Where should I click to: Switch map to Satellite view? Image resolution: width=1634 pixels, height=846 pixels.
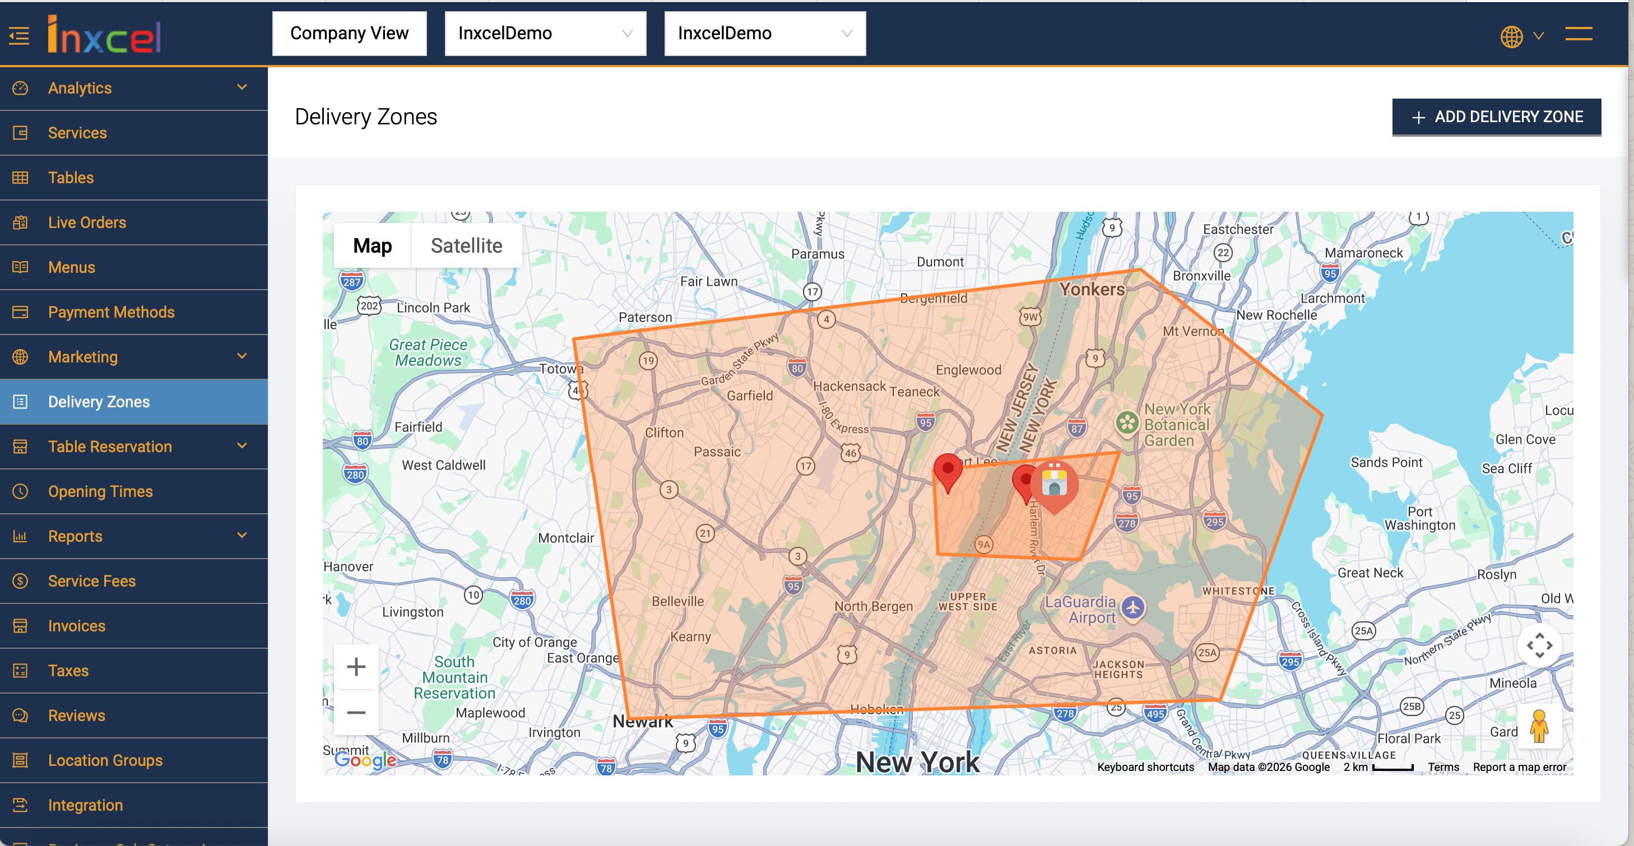466,245
